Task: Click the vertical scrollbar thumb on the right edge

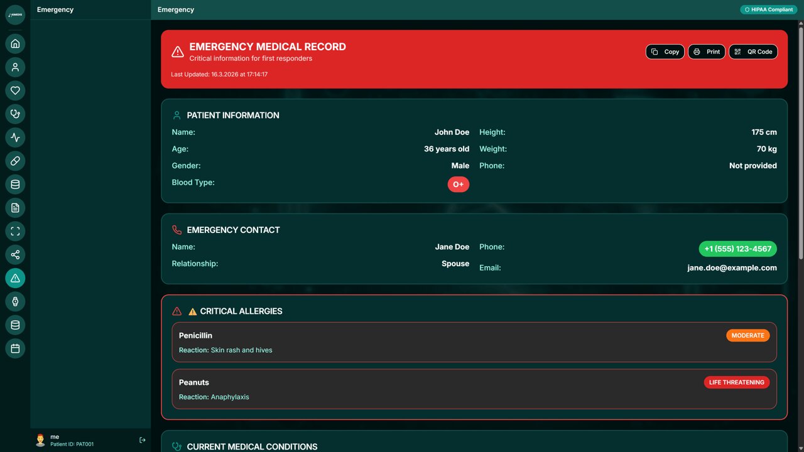Action: pos(800,143)
